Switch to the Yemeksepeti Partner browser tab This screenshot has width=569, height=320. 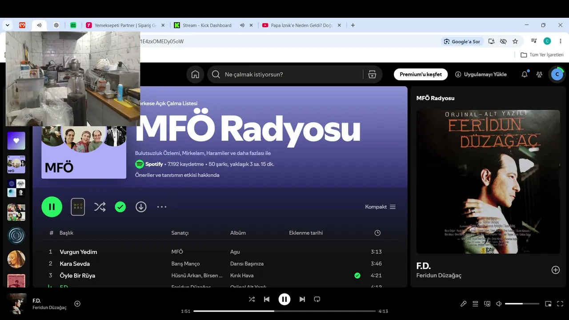[125, 25]
